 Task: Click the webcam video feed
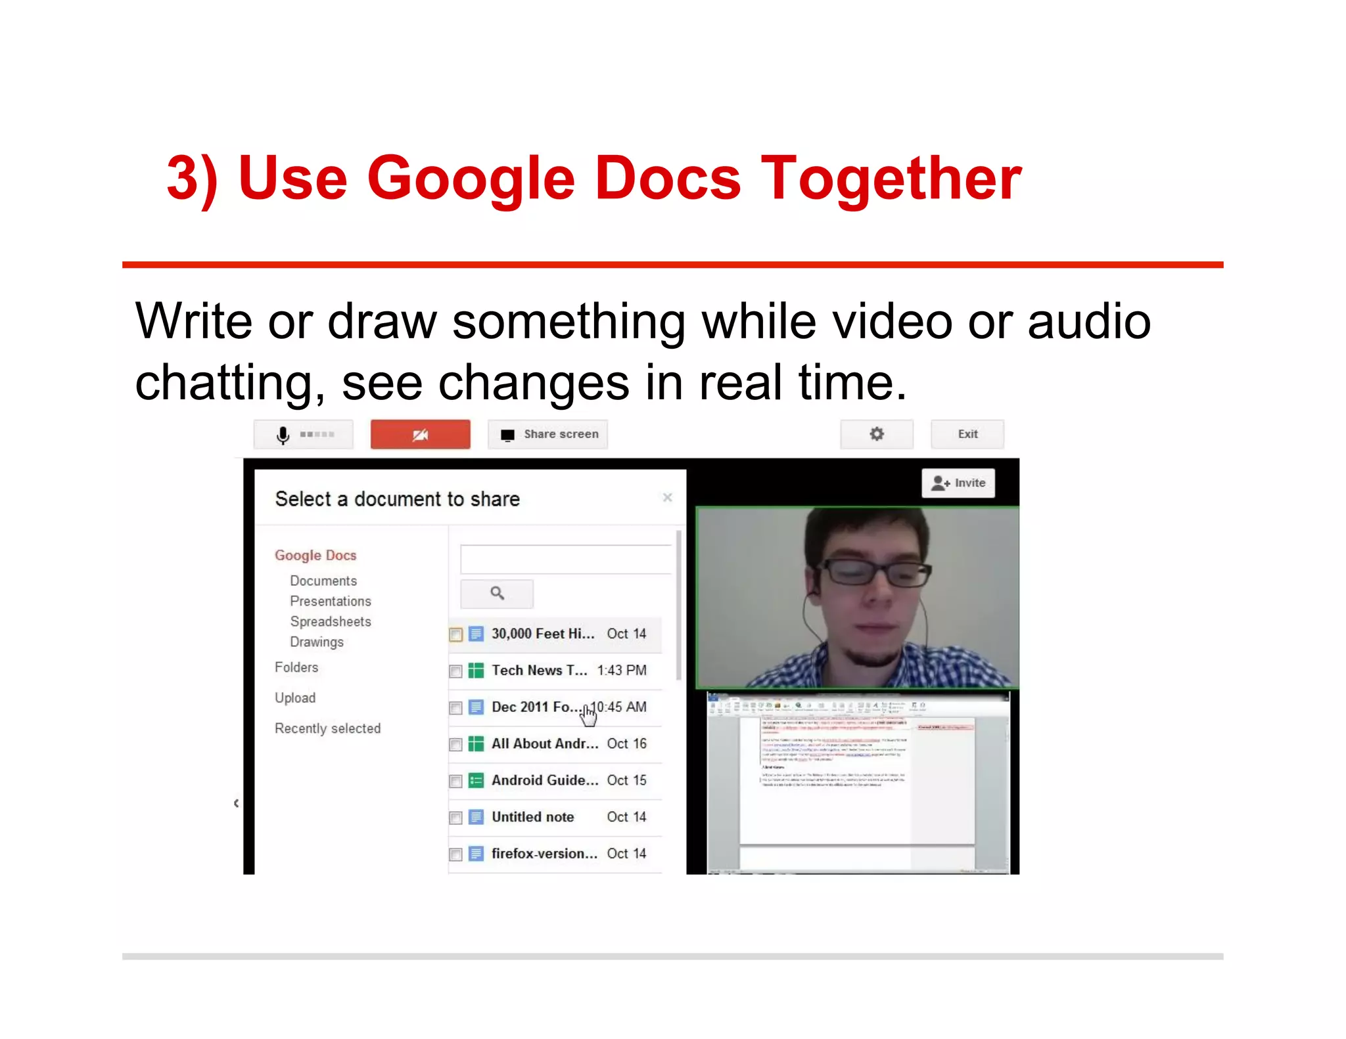pos(858,598)
